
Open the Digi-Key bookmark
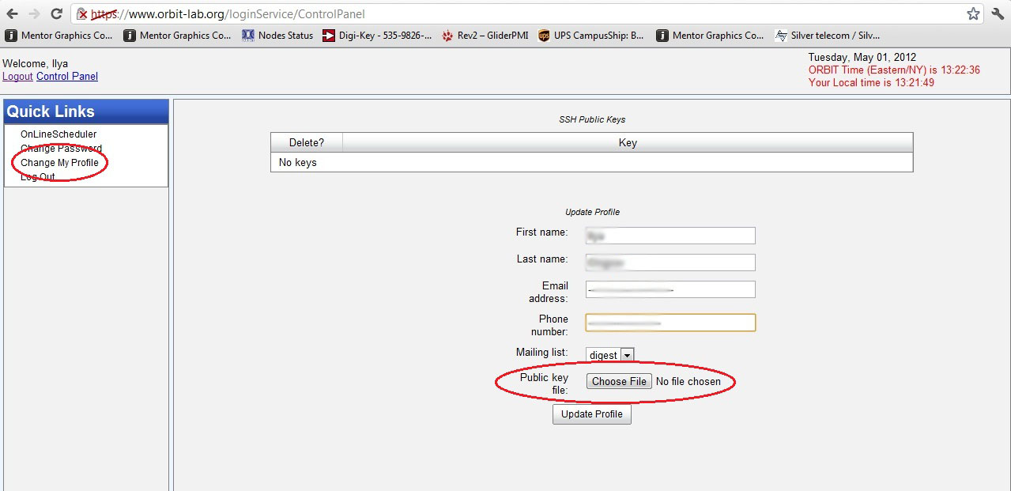click(x=378, y=36)
